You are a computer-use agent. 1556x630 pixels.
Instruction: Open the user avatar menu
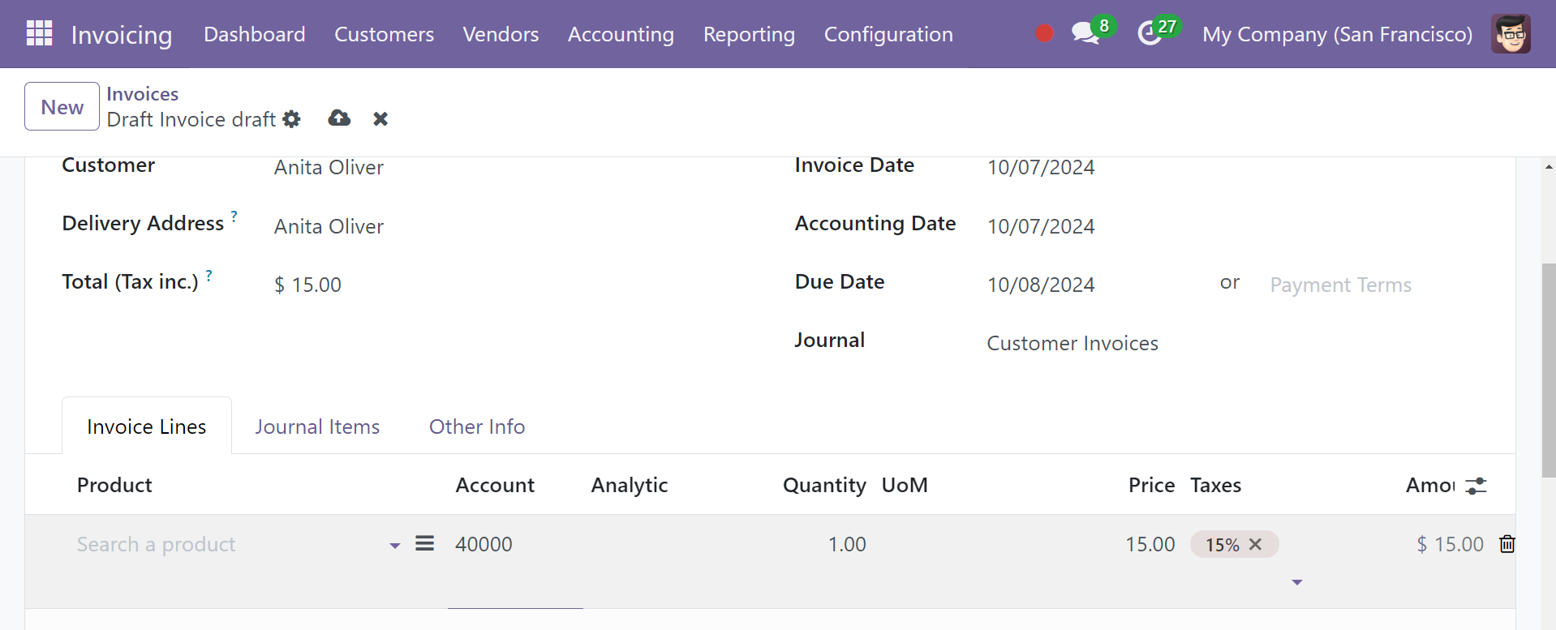pyautogui.click(x=1511, y=33)
